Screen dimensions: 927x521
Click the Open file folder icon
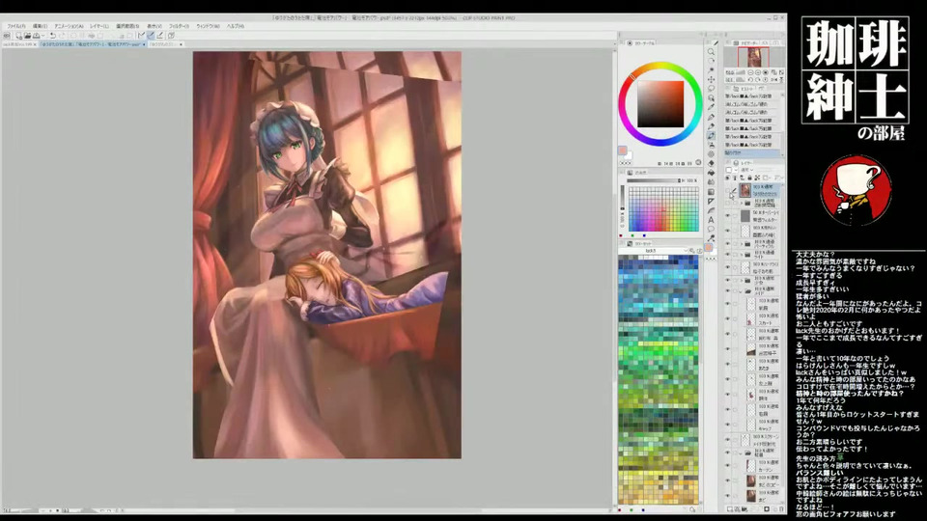coord(28,36)
